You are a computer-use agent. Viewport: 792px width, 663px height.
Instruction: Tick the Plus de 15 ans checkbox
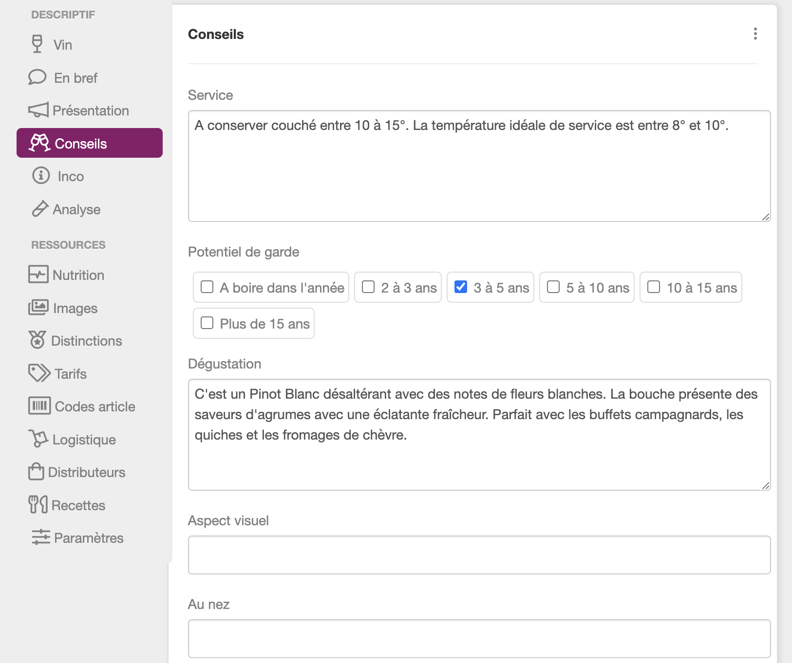pyautogui.click(x=207, y=323)
